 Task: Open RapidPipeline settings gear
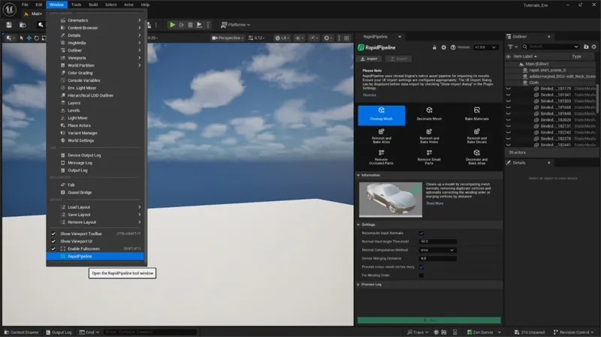pos(443,47)
